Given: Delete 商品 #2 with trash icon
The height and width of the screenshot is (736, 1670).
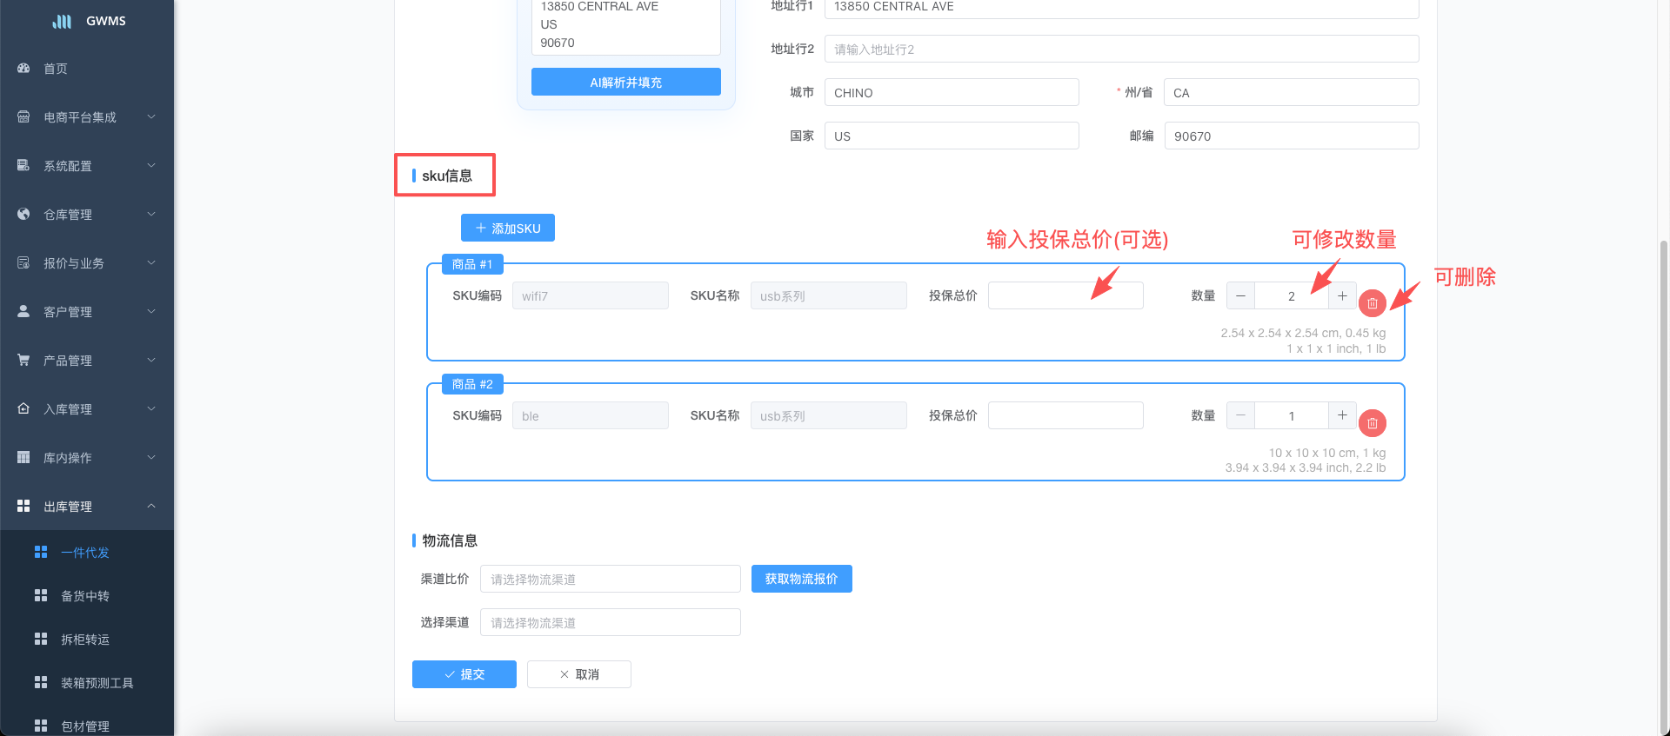Looking at the screenshot, I should [1373, 423].
